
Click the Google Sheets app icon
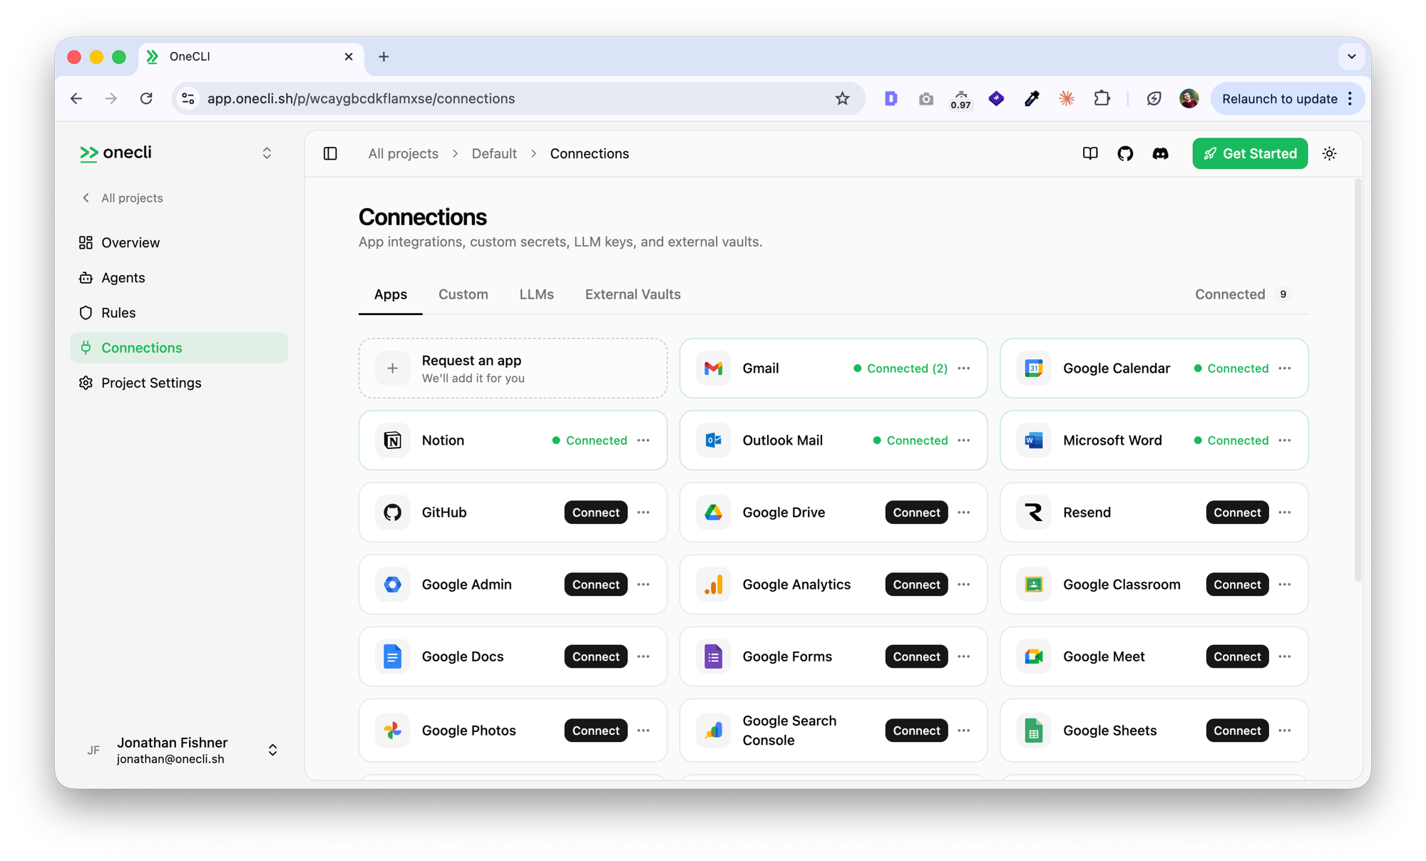tap(1034, 731)
